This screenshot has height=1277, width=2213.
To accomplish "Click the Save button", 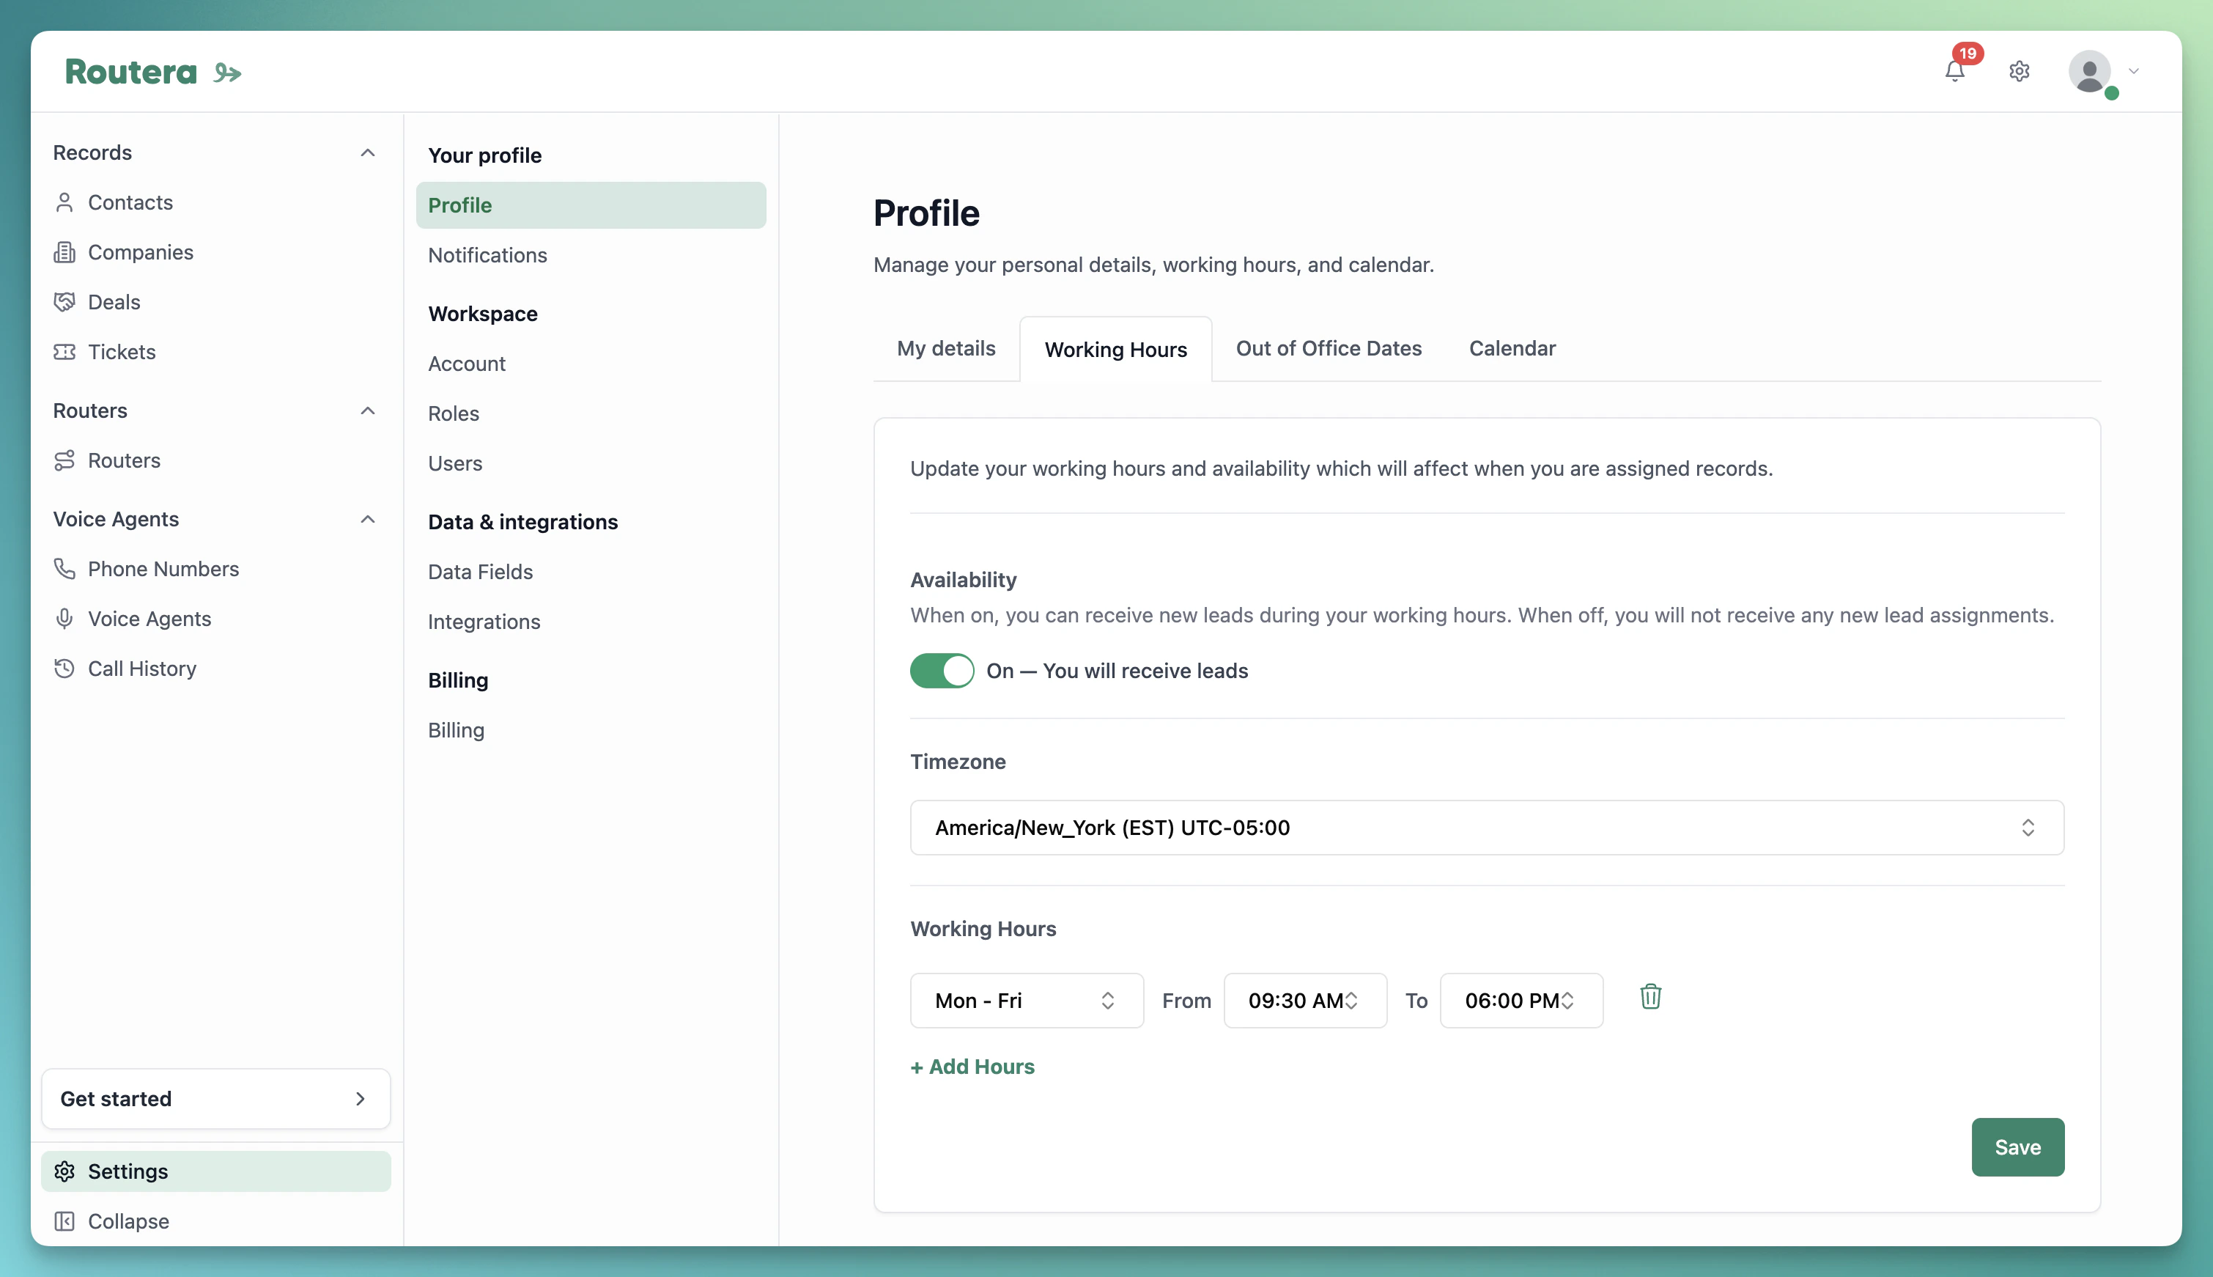I will point(2017,1147).
